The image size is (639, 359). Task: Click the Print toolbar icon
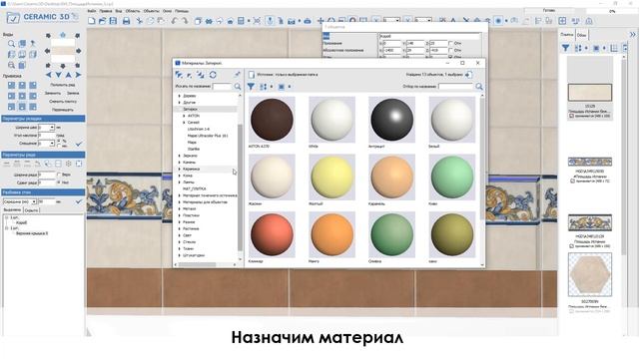coord(127,20)
